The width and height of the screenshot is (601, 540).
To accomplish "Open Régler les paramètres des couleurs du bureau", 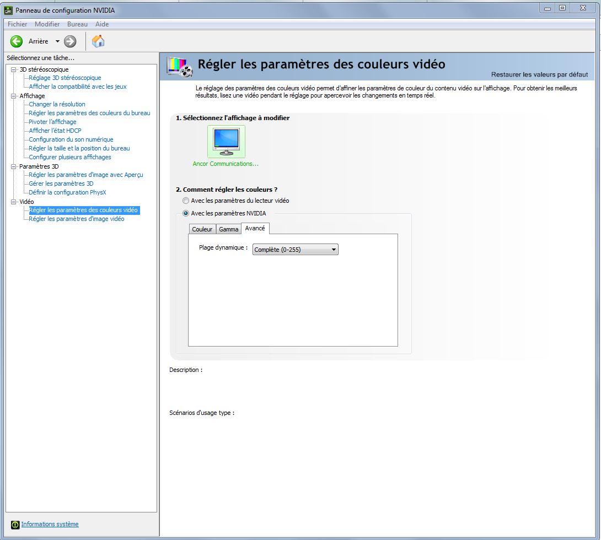I will point(89,113).
